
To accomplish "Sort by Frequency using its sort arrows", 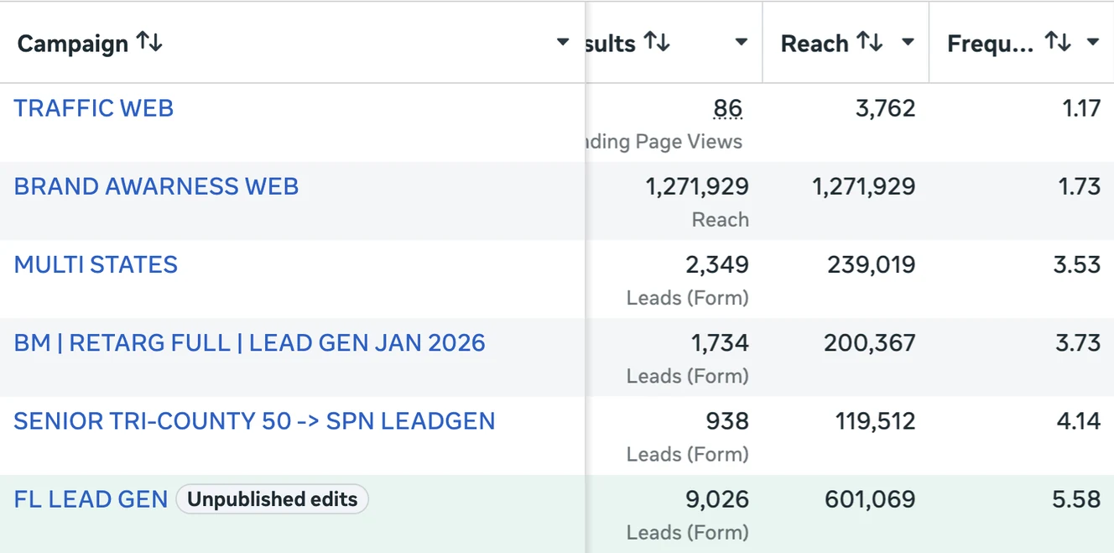I will pyautogui.click(x=1058, y=42).
